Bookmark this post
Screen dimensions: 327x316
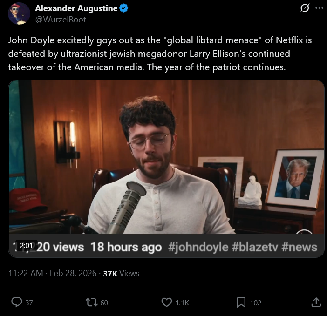pos(241,303)
